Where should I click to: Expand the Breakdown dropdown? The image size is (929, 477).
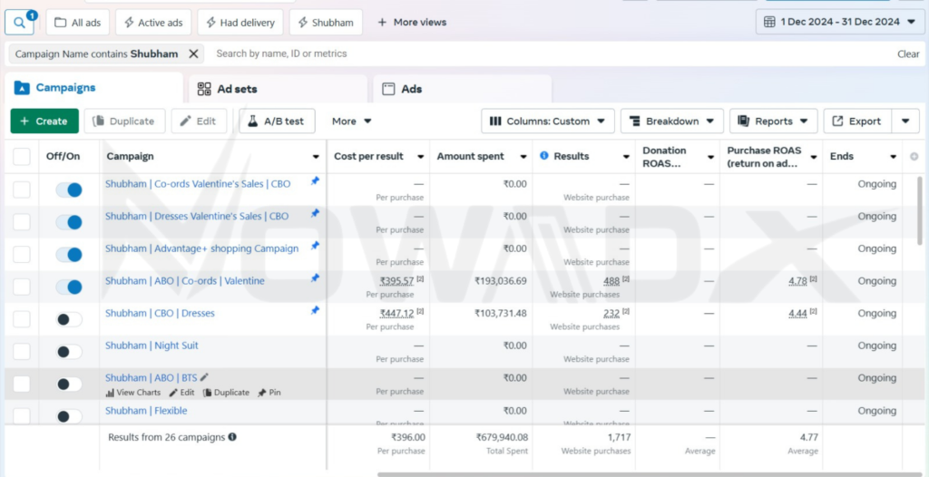[x=671, y=122]
